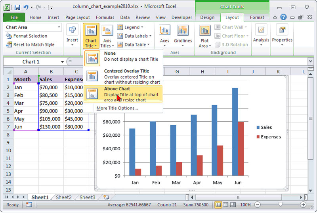Image resolution: width=317 pixels, height=222 pixels.
Task: Click Sales legend entry in chart
Action: pyautogui.click(x=264, y=127)
